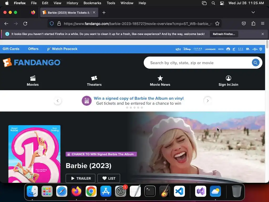
Task: Click the purple gift promo icon
Action: coord(87,101)
